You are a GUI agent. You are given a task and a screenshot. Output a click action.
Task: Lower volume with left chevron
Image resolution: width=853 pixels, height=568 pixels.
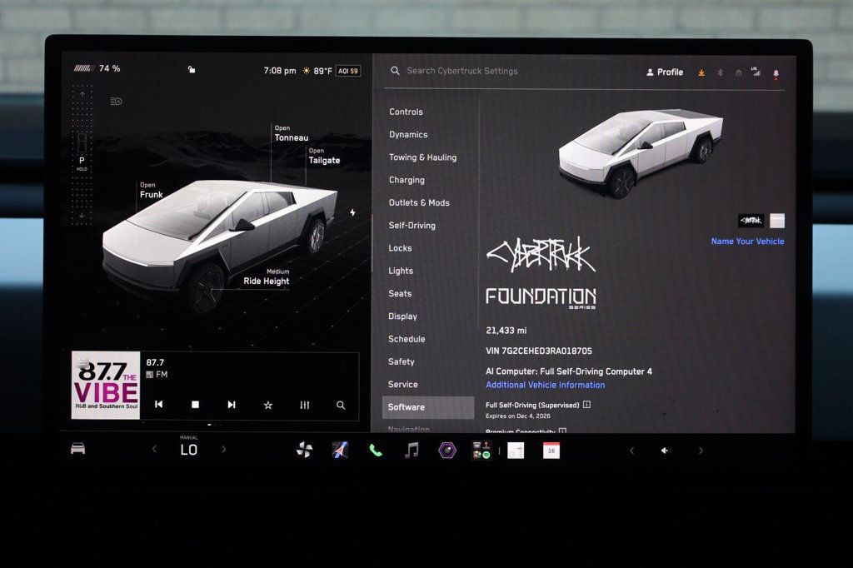pyautogui.click(x=631, y=451)
